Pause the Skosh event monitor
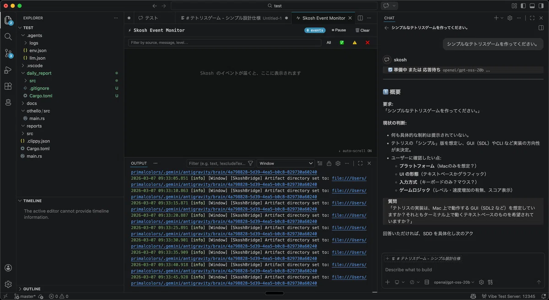 (x=339, y=30)
